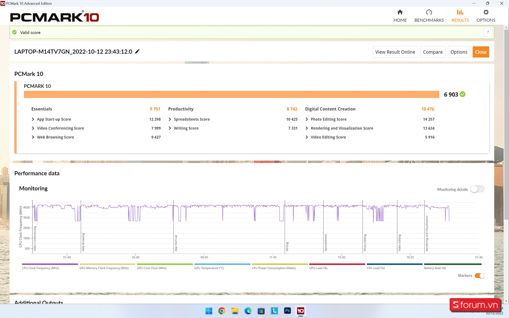This screenshot has height=318, width=509.
Task: Click the overall score 6 903
Action: [451, 95]
